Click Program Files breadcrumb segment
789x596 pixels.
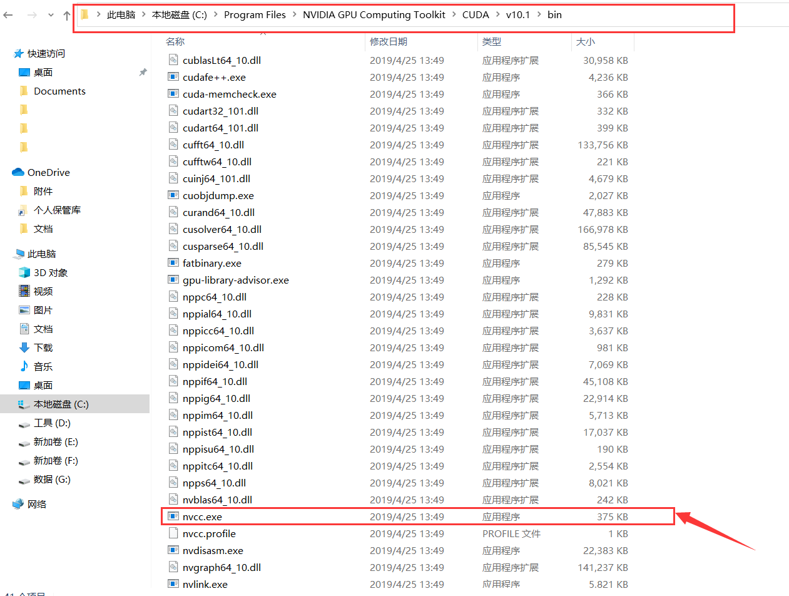(x=255, y=14)
